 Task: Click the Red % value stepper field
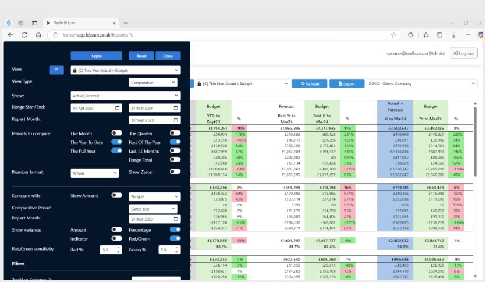coord(111,250)
